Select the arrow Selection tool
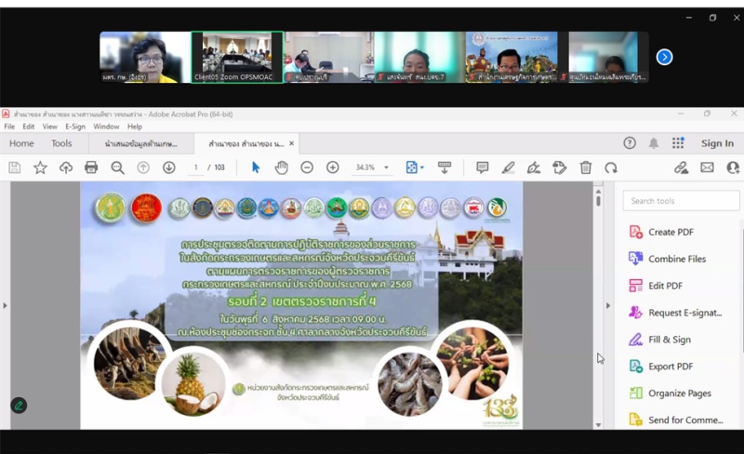The image size is (744, 454). tap(256, 167)
